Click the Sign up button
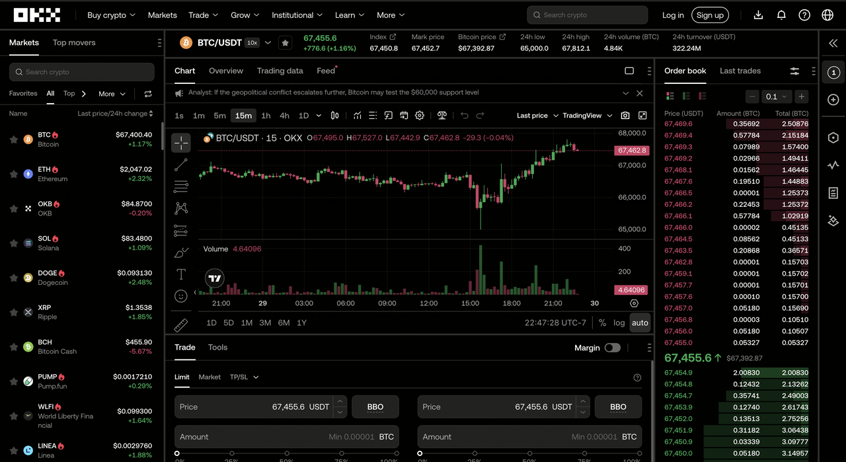This screenshot has width=846, height=462. 710,15
